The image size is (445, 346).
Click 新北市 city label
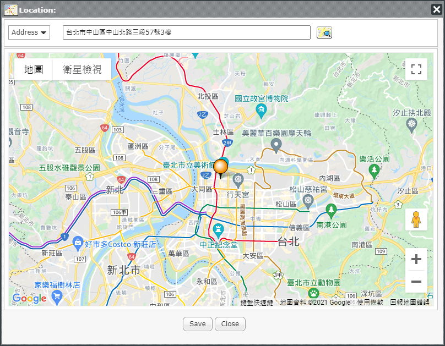124,270
